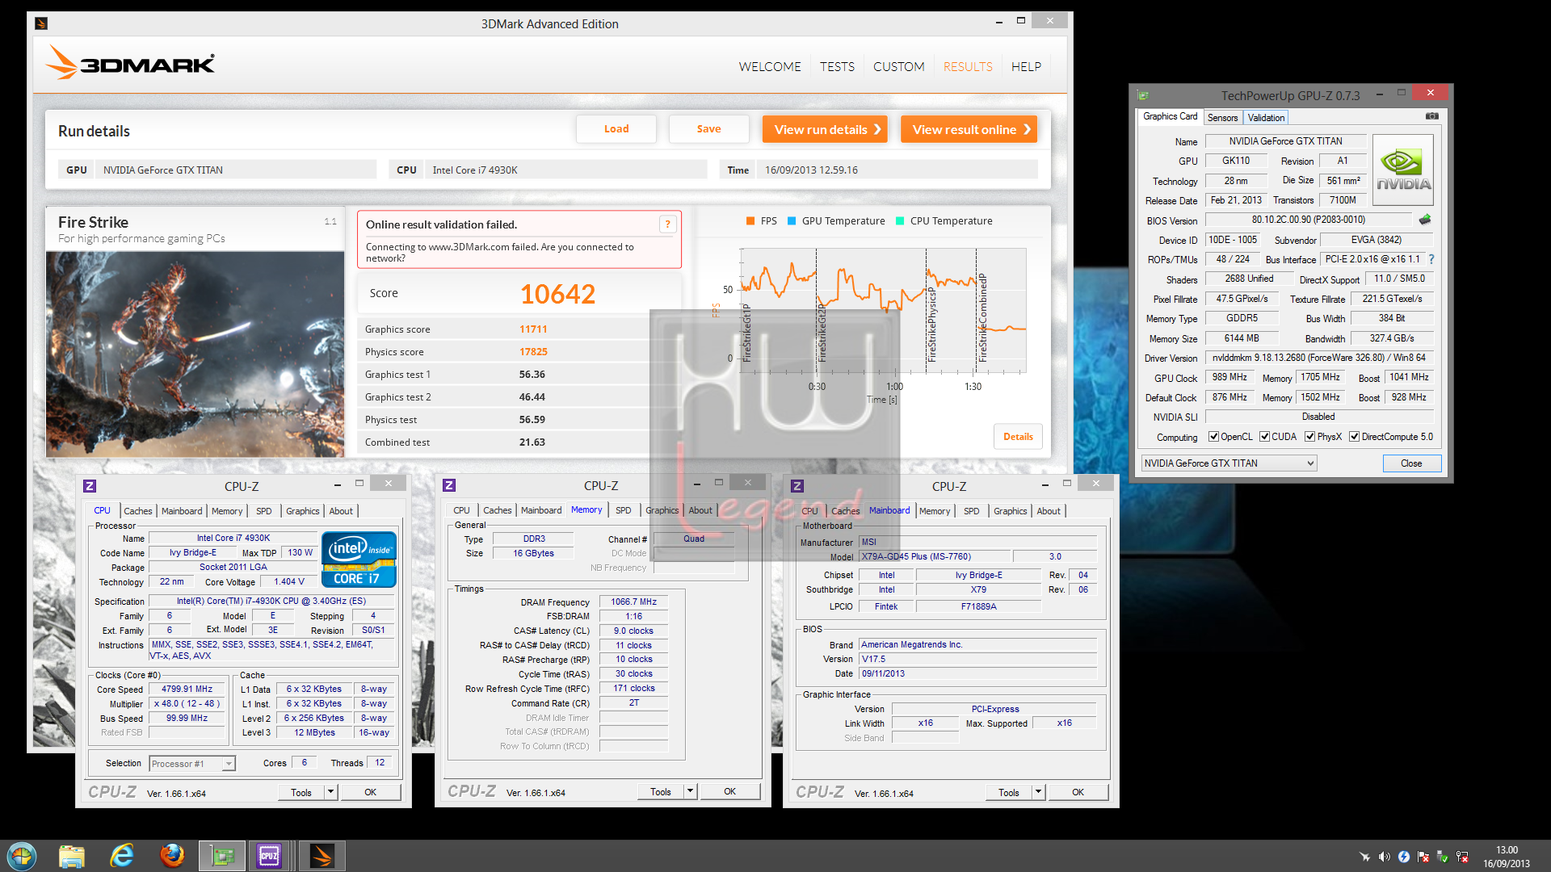Switch to CPU-Z via its taskbar icon
This screenshot has height=872, width=1551.
tap(270, 856)
